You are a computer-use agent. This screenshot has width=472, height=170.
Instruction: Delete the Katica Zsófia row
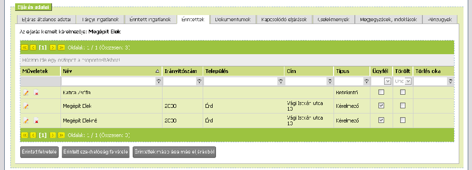pos(36,93)
